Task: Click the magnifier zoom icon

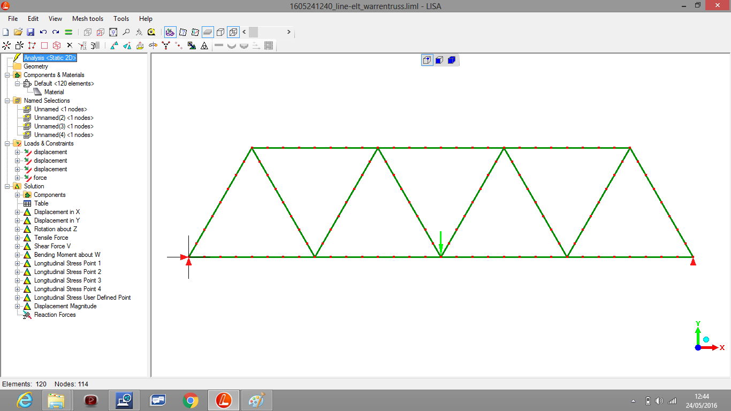Action: (x=126, y=32)
